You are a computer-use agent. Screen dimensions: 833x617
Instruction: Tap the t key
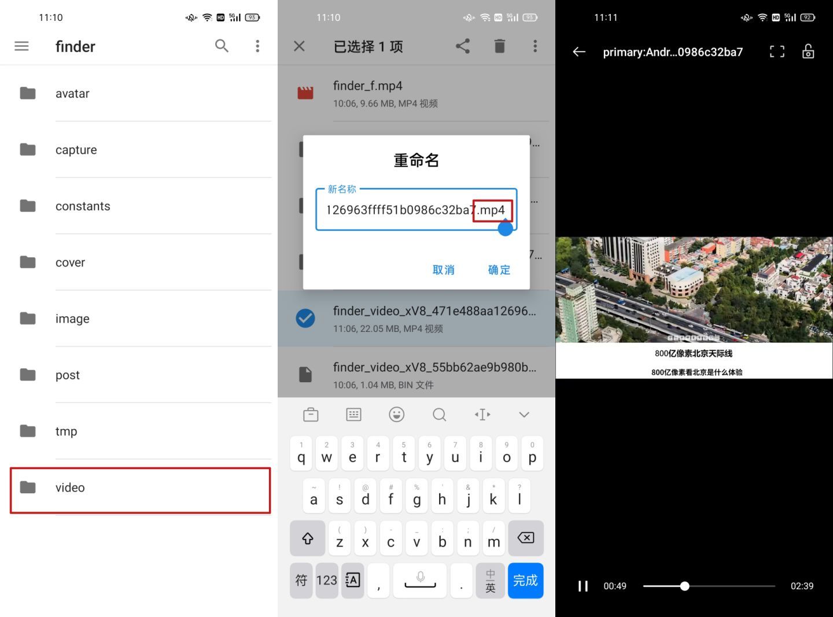404,453
